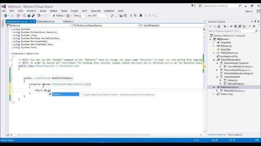The image size is (261, 146).
Task: Open Properties wrench icon in Solution Explorer toolbar
Action: point(254,26)
